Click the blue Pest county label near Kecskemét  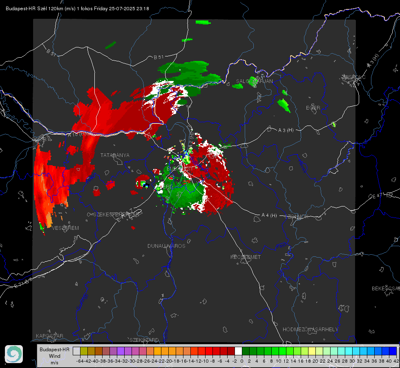(281, 246)
